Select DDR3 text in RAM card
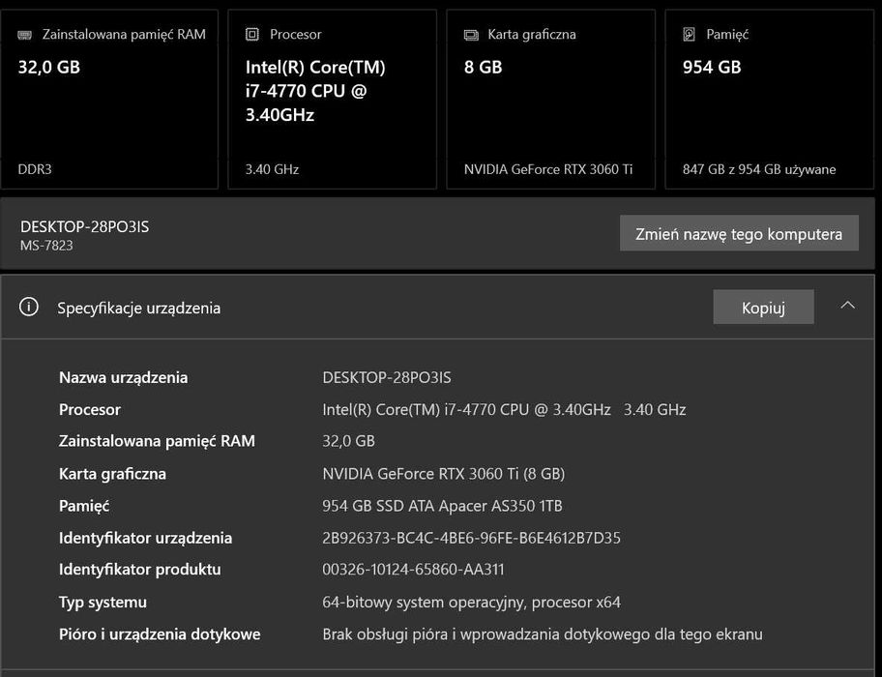The height and width of the screenshot is (677, 882). coord(35,169)
